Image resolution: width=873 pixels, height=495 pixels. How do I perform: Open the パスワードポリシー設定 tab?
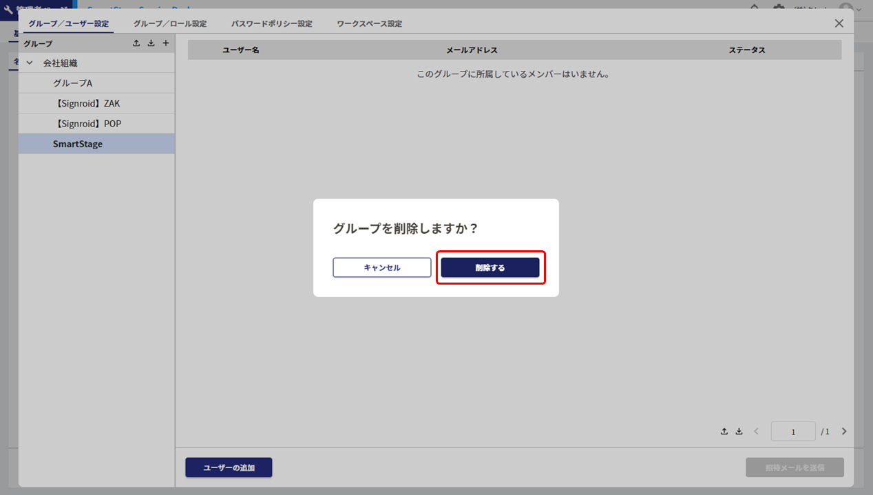point(271,23)
